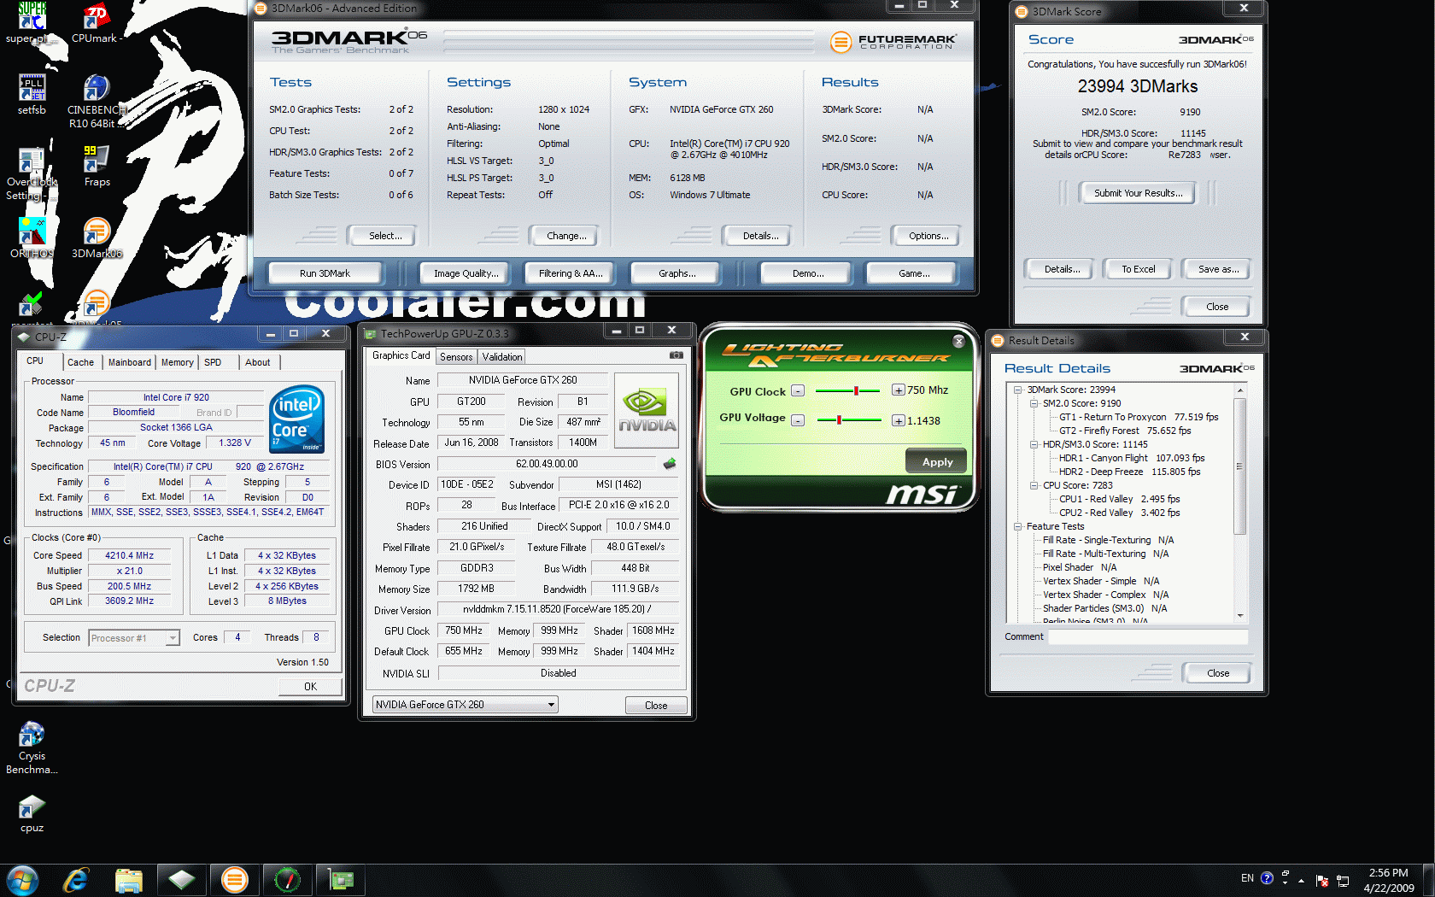Open the cpuz desktop shortcut
The image size is (1435, 897).
[x=32, y=813]
